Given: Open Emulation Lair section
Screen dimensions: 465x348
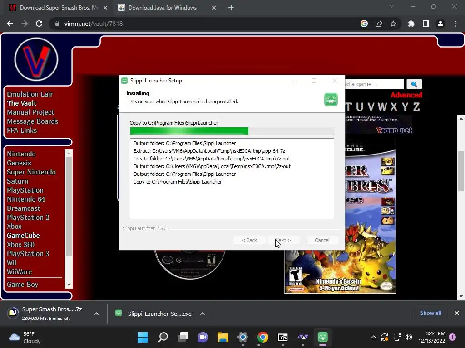Looking at the screenshot, I should click(x=30, y=94).
